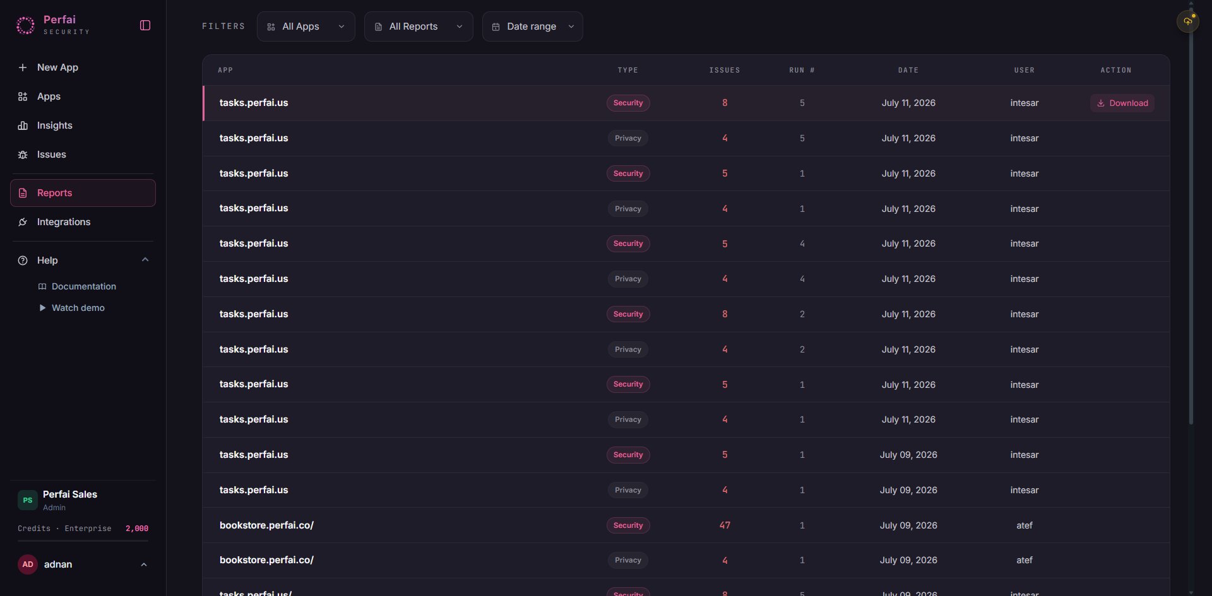Click the 2,000 credits value
1212x596 pixels.
coord(137,529)
